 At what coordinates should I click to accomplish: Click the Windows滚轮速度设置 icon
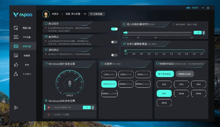click(46, 101)
